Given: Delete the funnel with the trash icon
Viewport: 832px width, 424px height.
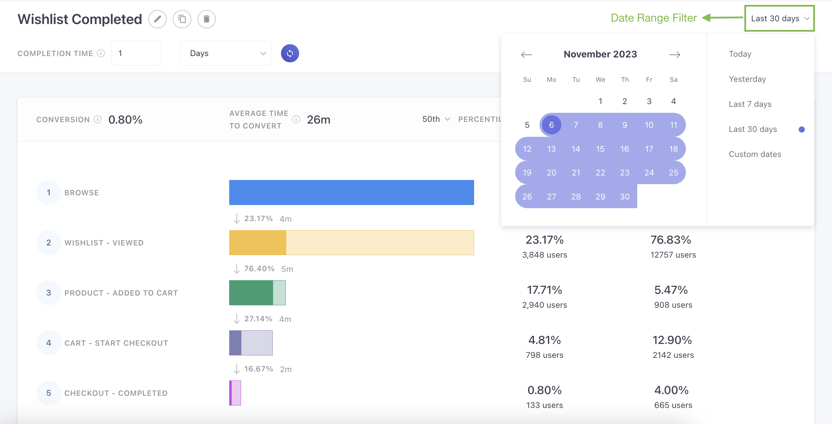Looking at the screenshot, I should click(x=207, y=19).
